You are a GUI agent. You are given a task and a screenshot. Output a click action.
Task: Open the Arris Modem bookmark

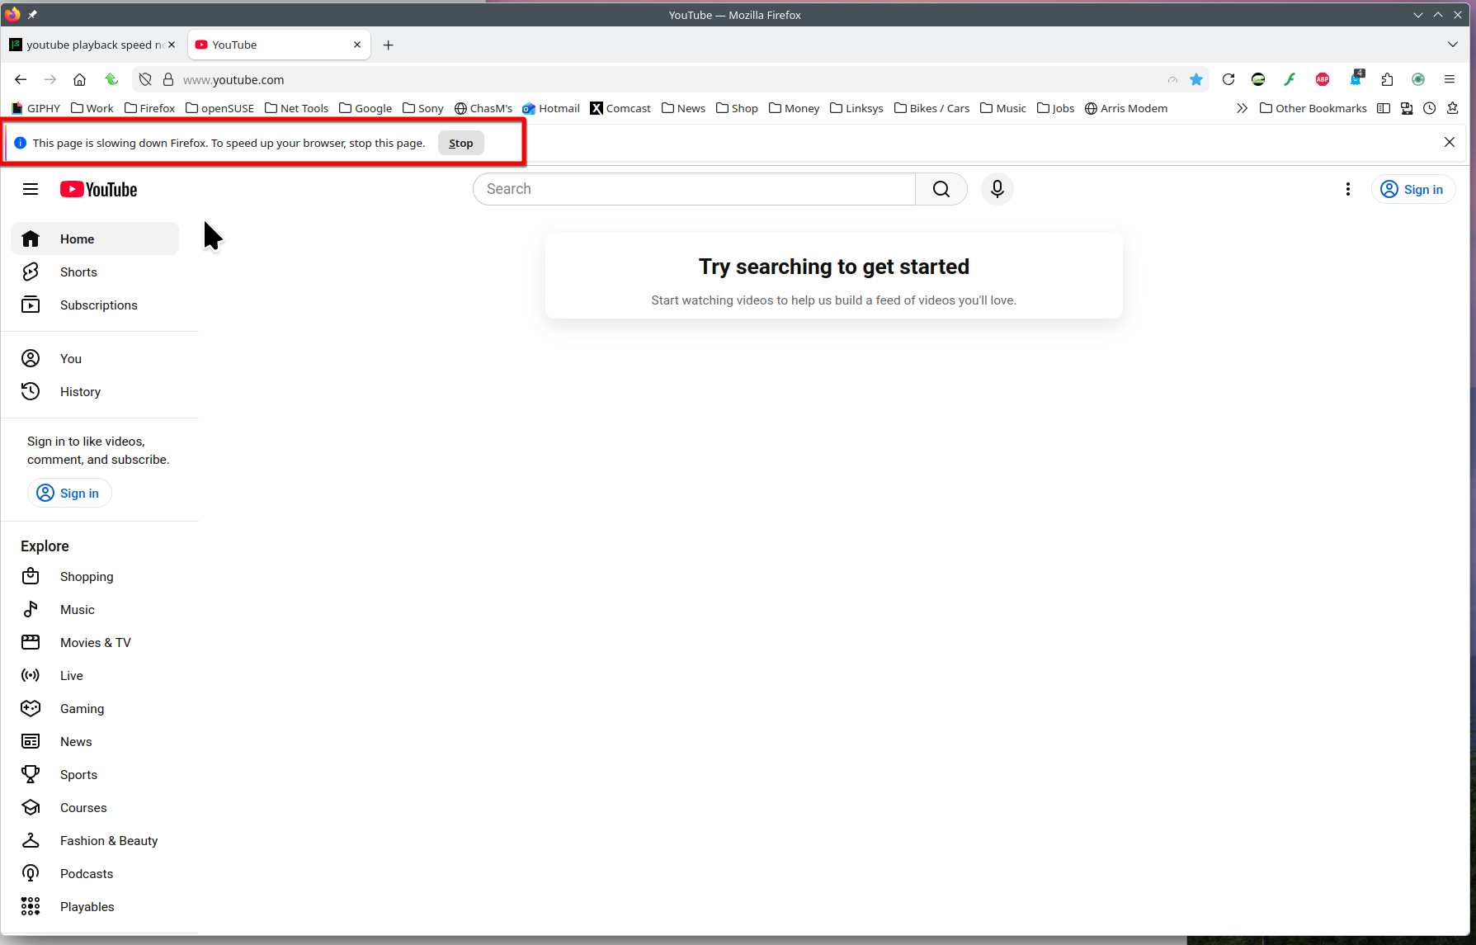point(1126,108)
